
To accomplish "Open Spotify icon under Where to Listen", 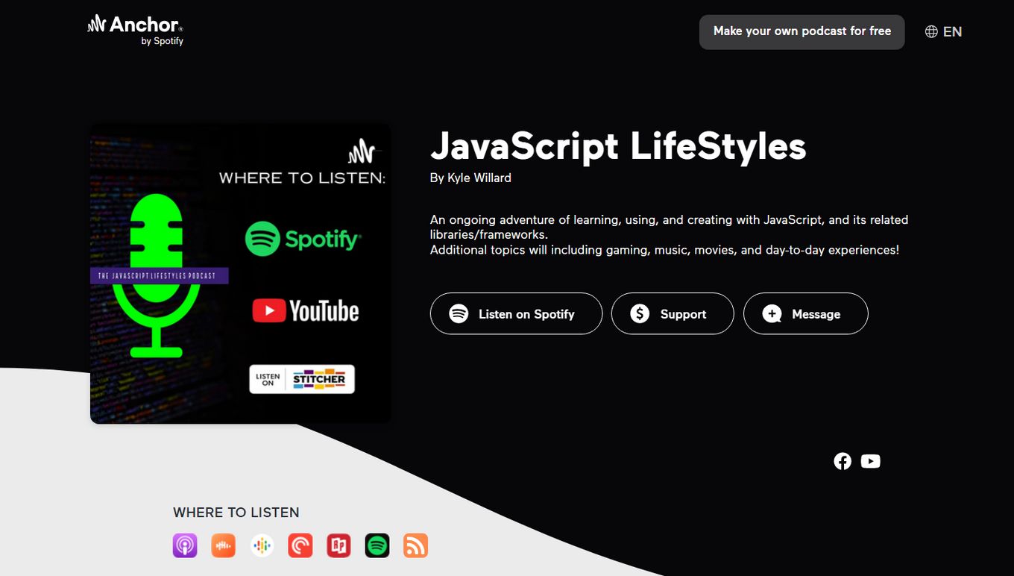I will [x=377, y=545].
